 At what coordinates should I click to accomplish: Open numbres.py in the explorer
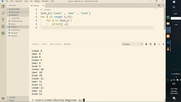[x=15, y=30]
